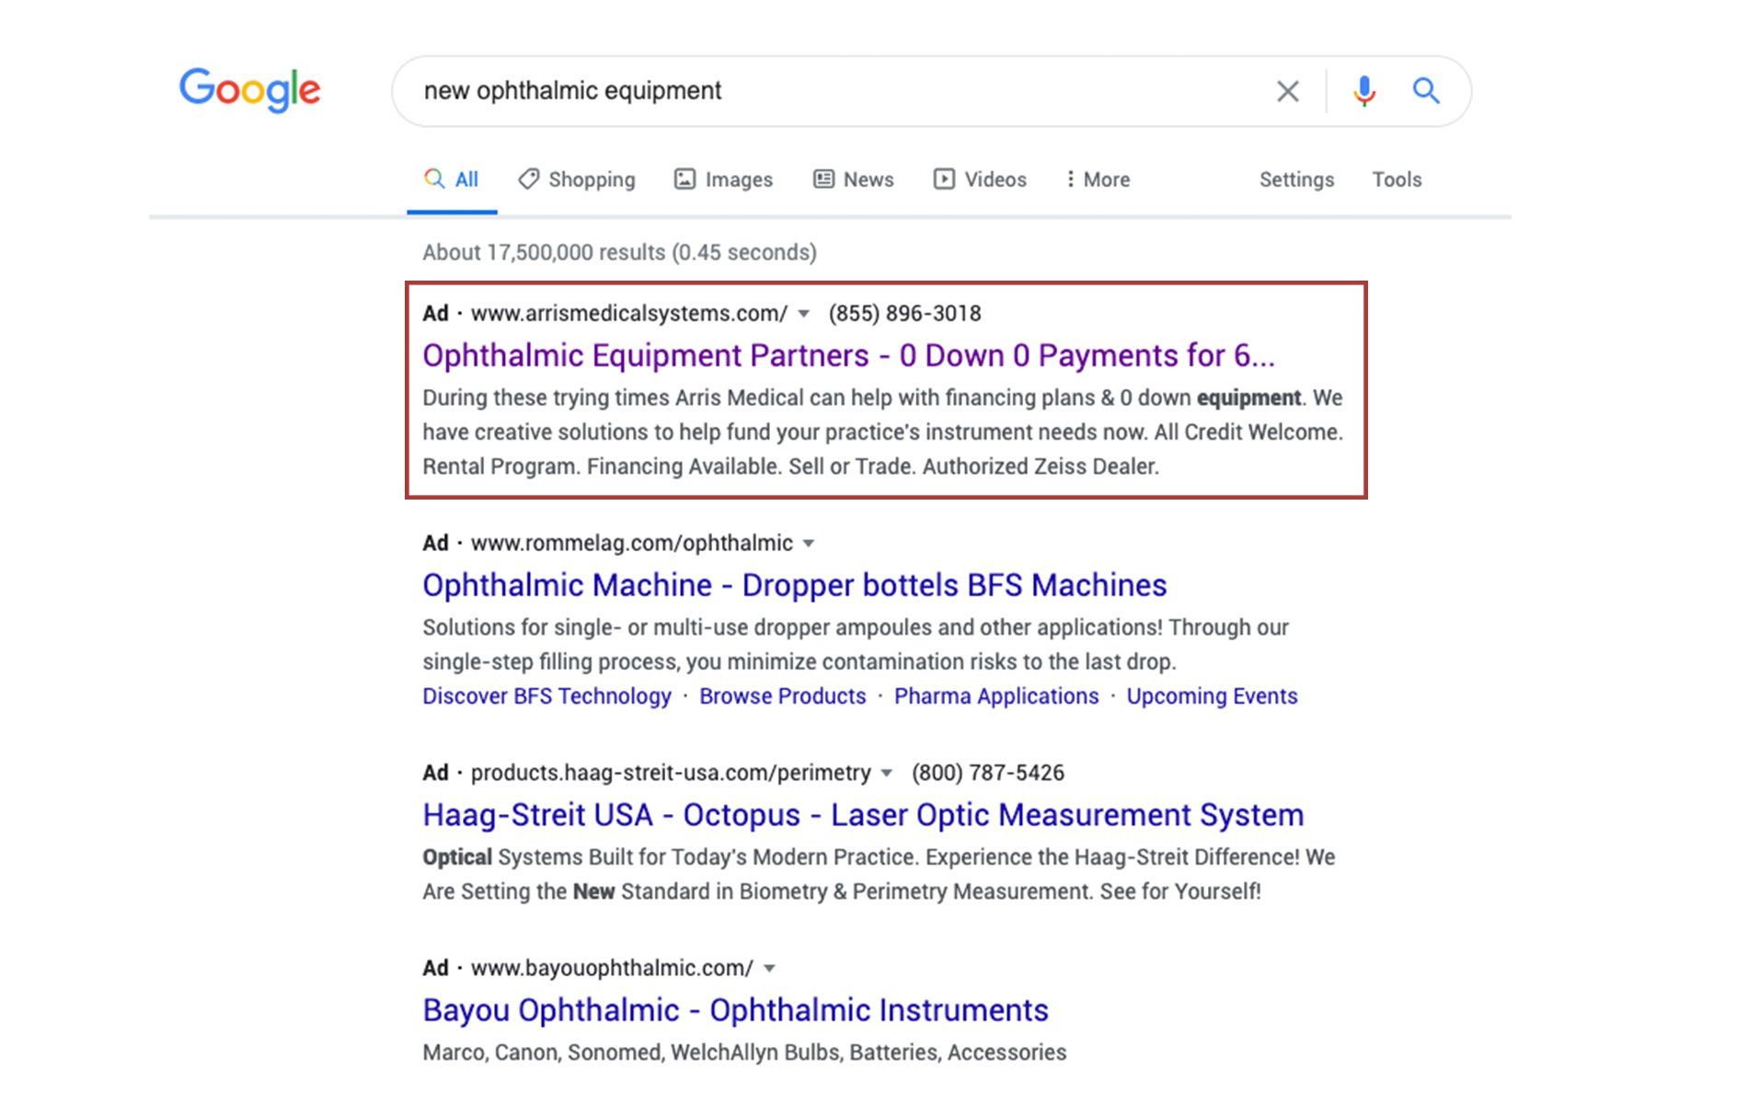Open search Settings
Screen dimensions: 1748x1104
(1296, 179)
